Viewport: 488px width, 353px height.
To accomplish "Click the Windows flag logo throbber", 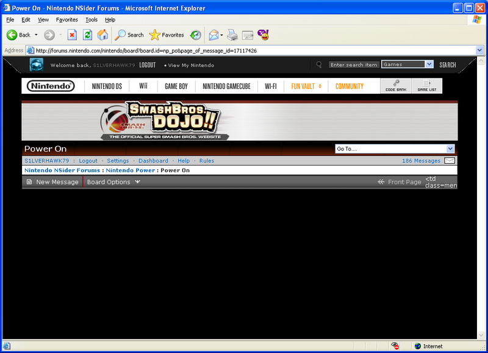I will click(476, 19).
